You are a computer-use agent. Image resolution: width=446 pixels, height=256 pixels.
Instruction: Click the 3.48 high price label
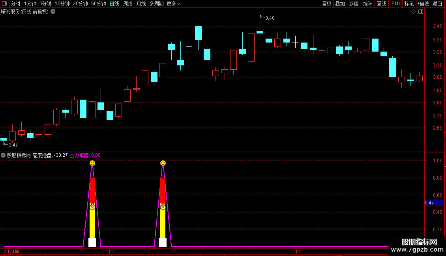coord(270,18)
